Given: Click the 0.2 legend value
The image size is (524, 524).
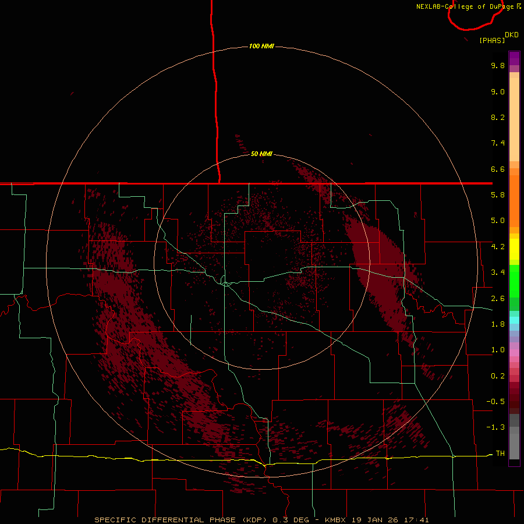Looking at the screenshot, I should point(498,376).
